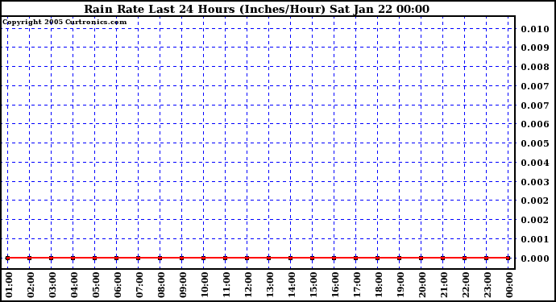
Task: Click the 0.001 y-axis value
Action: (x=535, y=239)
